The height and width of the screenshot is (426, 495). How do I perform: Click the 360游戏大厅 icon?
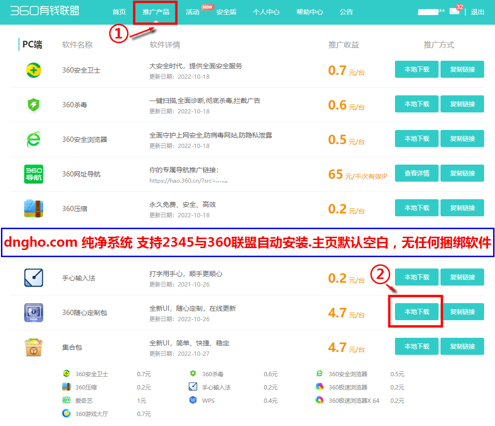pyautogui.click(x=66, y=413)
